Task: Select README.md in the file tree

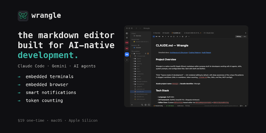Action: pyautogui.click(x=140, y=97)
